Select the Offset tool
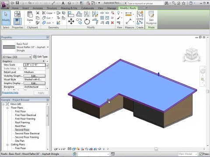 (x=79, y=14)
